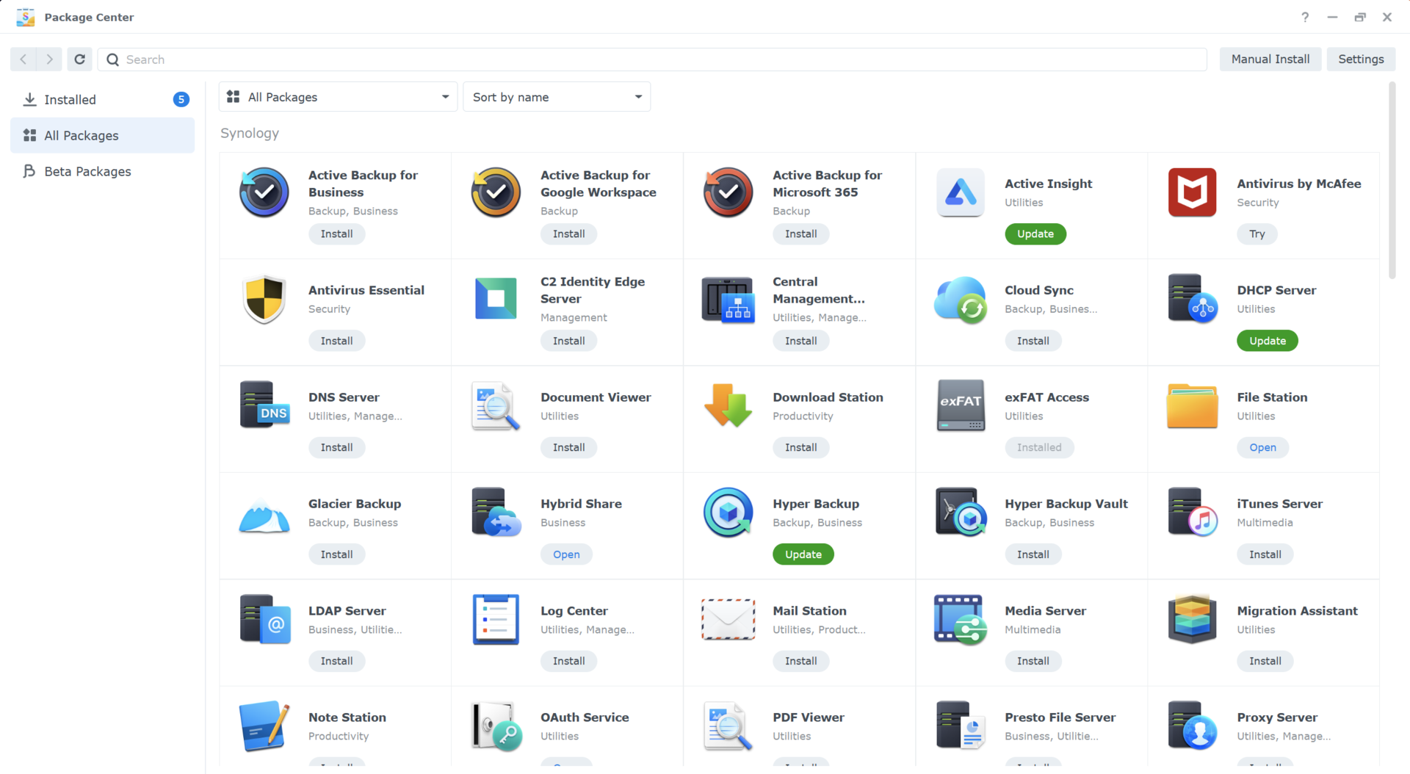Image resolution: width=1410 pixels, height=774 pixels.
Task: Click the iTunes Server icon
Action: point(1192,512)
